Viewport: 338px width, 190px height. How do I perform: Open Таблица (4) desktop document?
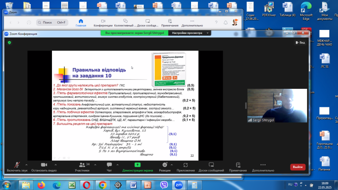point(287,10)
